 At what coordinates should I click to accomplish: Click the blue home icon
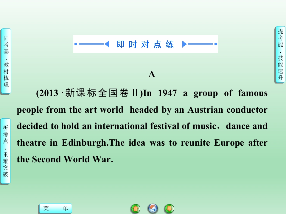[x=153, y=208]
